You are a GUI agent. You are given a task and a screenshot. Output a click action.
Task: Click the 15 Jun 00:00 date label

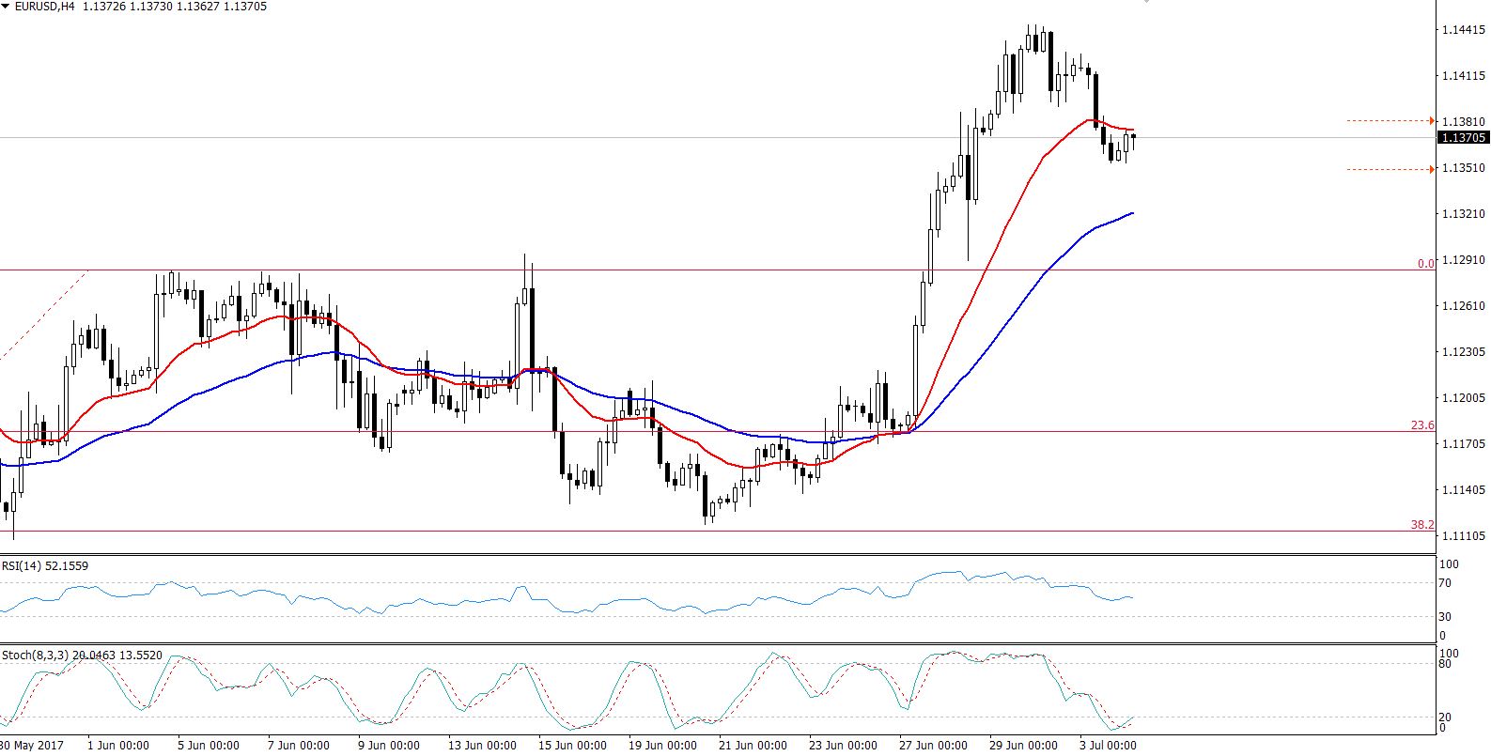[573, 746]
